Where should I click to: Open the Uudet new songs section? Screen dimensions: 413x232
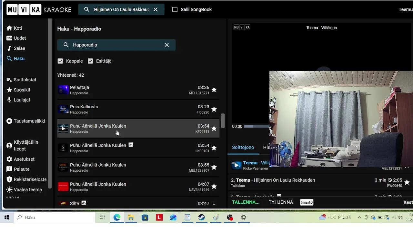click(16, 38)
